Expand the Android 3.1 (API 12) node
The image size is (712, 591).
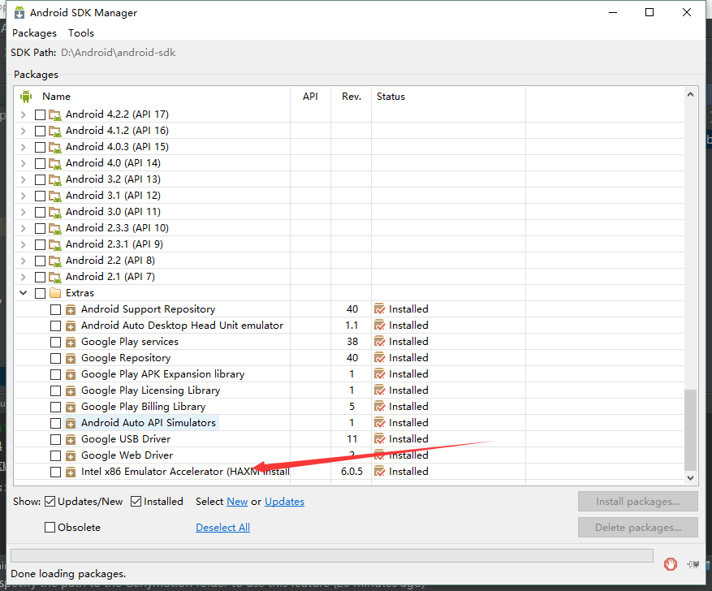point(24,196)
